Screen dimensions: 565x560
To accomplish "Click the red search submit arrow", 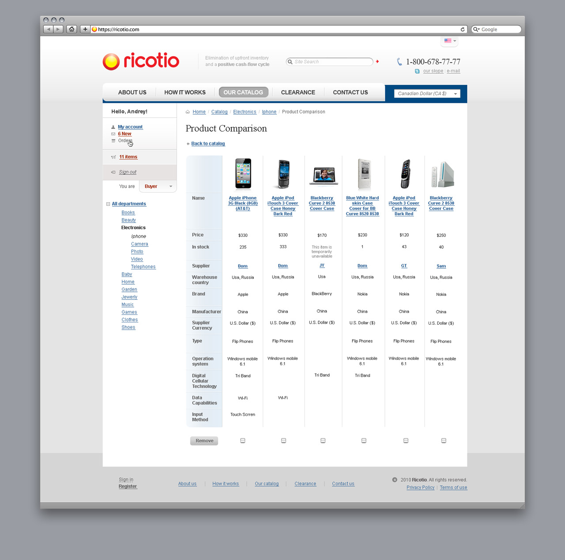I will (x=377, y=61).
